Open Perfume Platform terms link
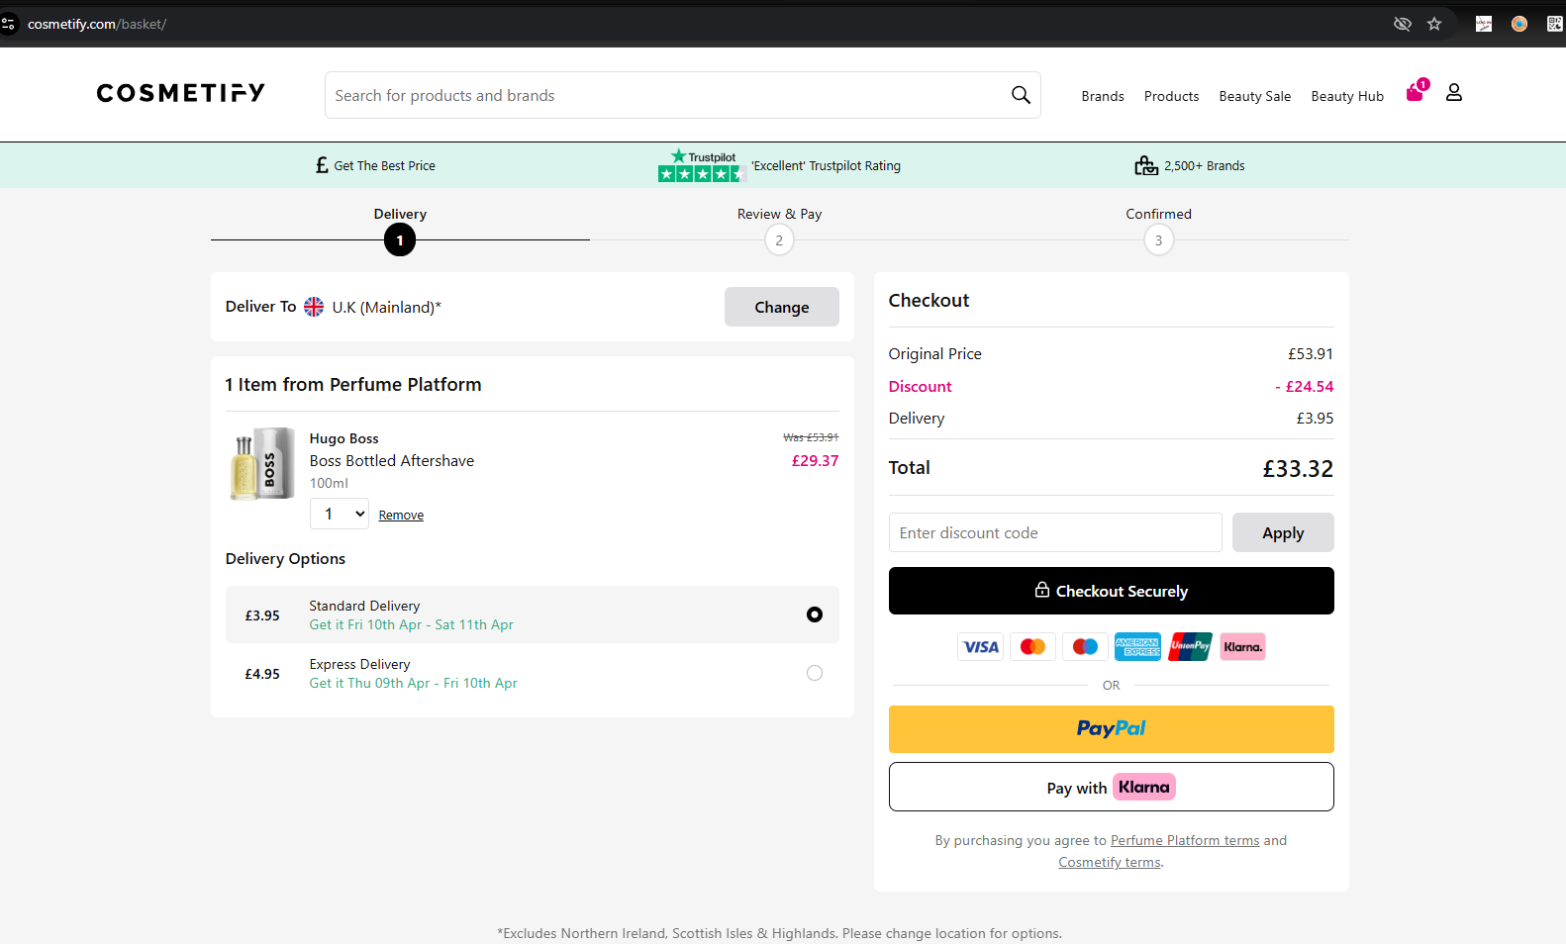Screen dimensions: 1566x944 [x=1185, y=840]
